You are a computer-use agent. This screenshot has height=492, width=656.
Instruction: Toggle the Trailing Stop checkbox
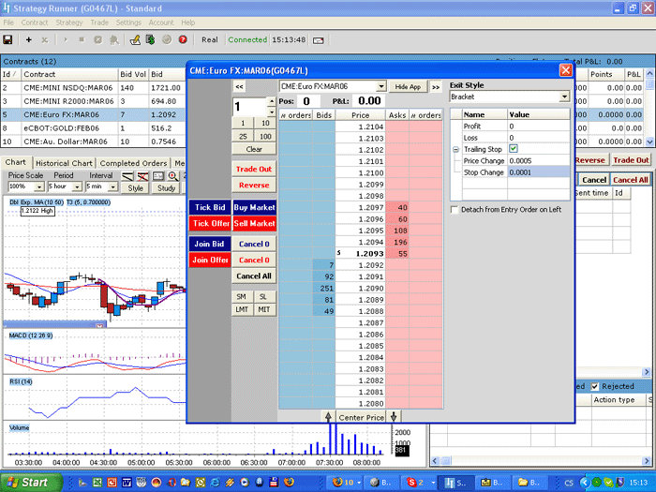point(513,149)
